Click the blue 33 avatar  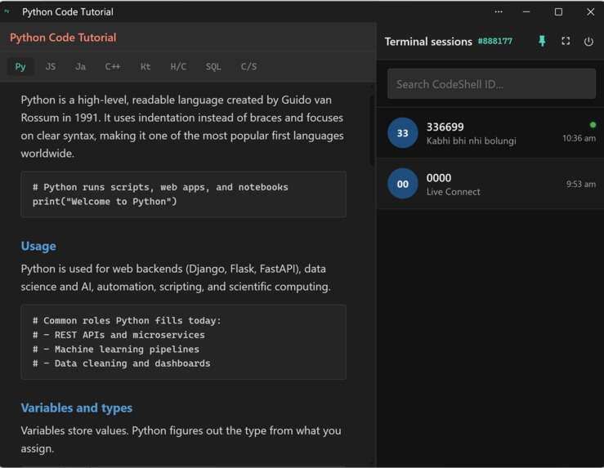point(403,133)
